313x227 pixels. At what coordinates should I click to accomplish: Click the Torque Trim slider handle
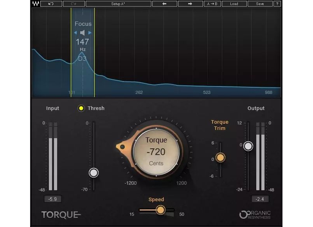220,157
